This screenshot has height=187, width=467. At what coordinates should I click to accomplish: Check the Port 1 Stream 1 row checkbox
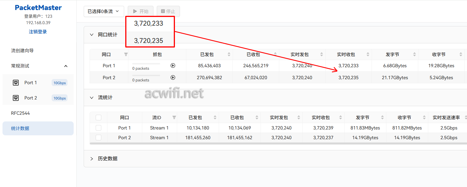pyautogui.click(x=98, y=128)
